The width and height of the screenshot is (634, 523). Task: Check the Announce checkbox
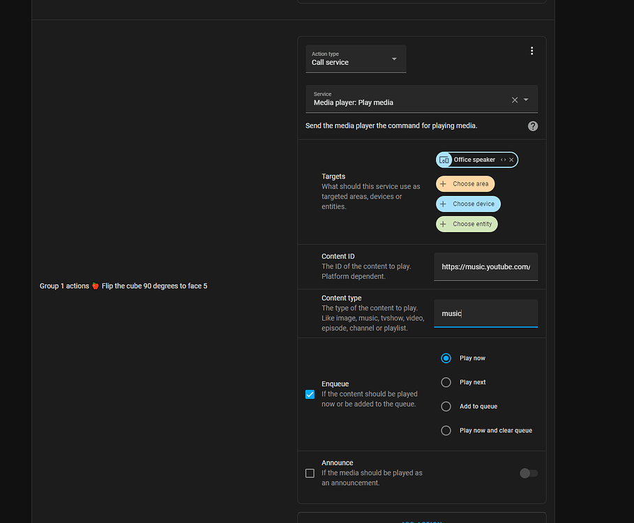click(310, 473)
